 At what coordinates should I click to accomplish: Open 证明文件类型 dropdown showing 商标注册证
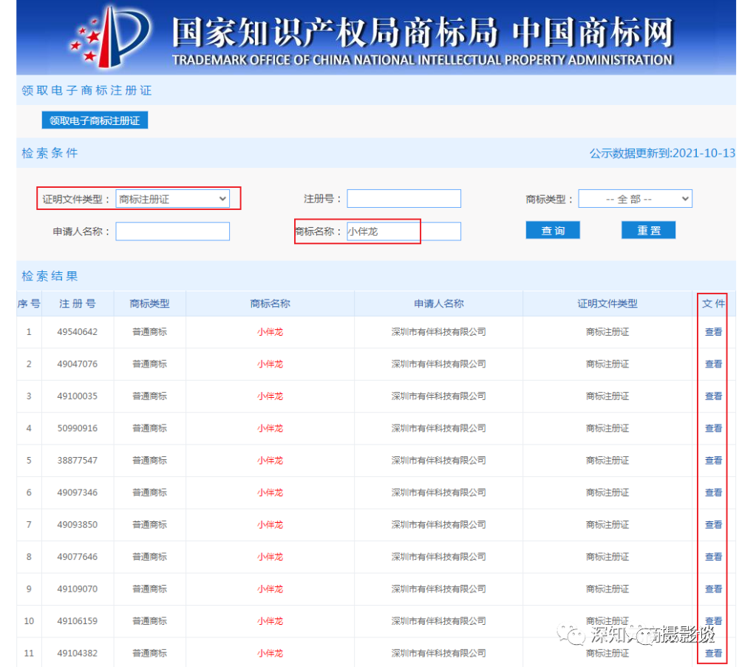172,199
